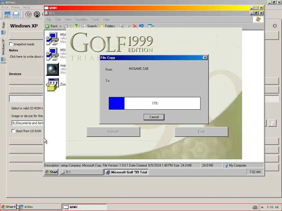Click the start machine power icon in QtEmu
This screenshot has width=282, height=211.
[28, 14]
